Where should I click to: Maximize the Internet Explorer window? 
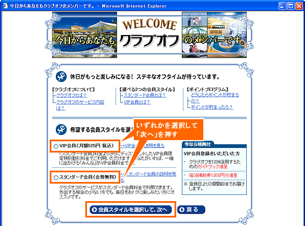click(291, 6)
